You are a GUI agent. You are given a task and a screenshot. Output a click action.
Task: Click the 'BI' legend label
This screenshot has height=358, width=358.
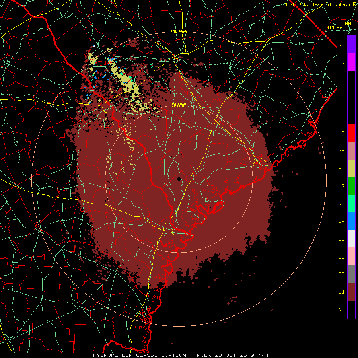point(341,292)
